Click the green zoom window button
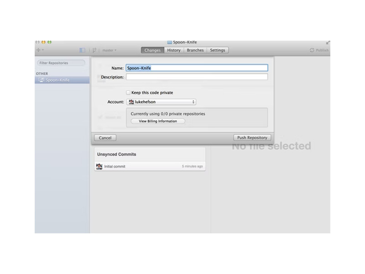The width and height of the screenshot is (365, 274). pyautogui.click(x=49, y=42)
